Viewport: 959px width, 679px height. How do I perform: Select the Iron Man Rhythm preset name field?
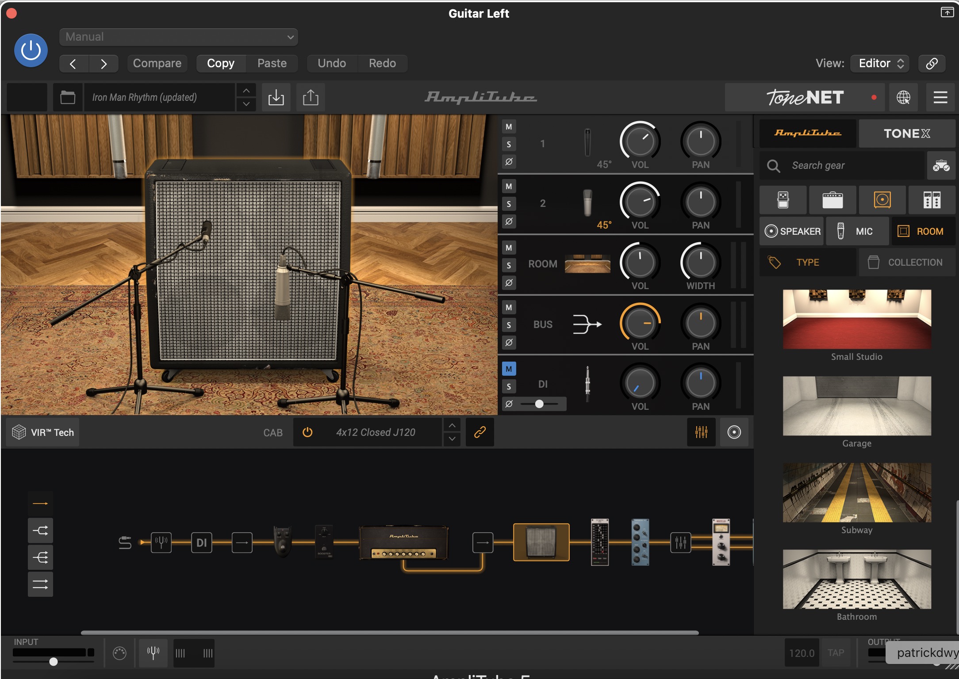click(159, 97)
